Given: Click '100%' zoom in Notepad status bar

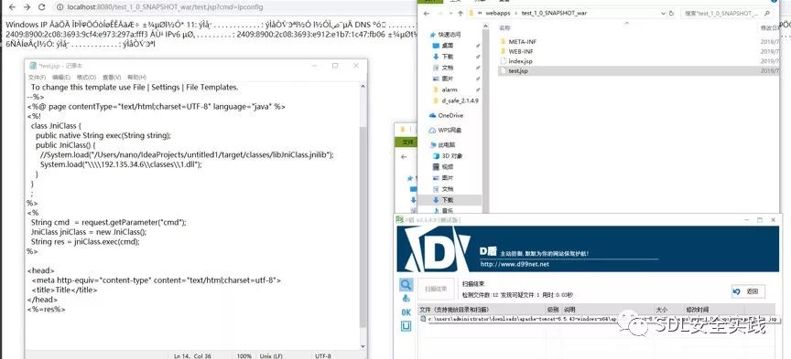Looking at the screenshot, I should coord(244,355).
